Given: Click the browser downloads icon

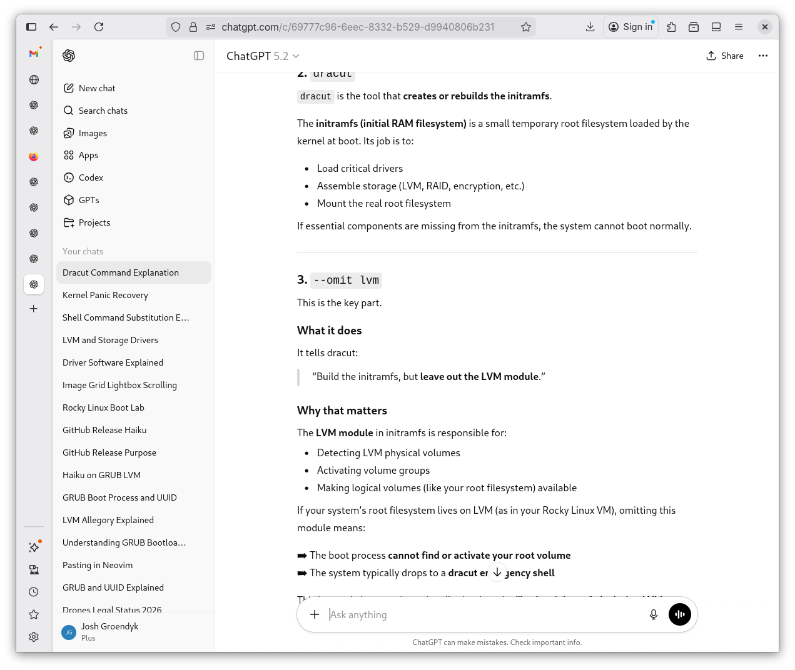Looking at the screenshot, I should coord(590,27).
